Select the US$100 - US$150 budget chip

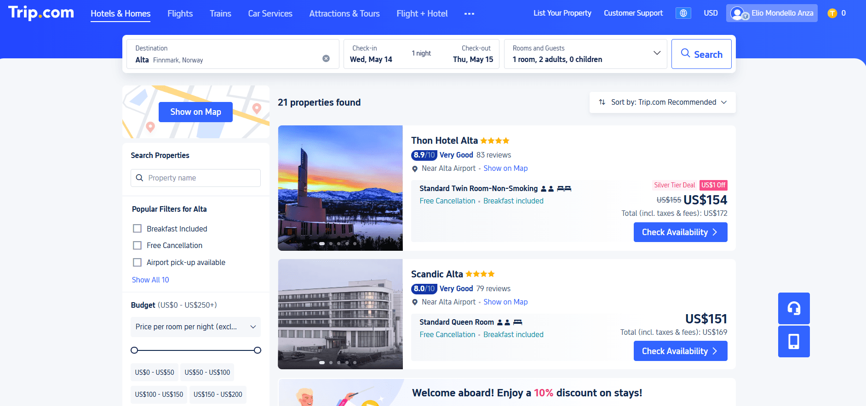(x=159, y=395)
